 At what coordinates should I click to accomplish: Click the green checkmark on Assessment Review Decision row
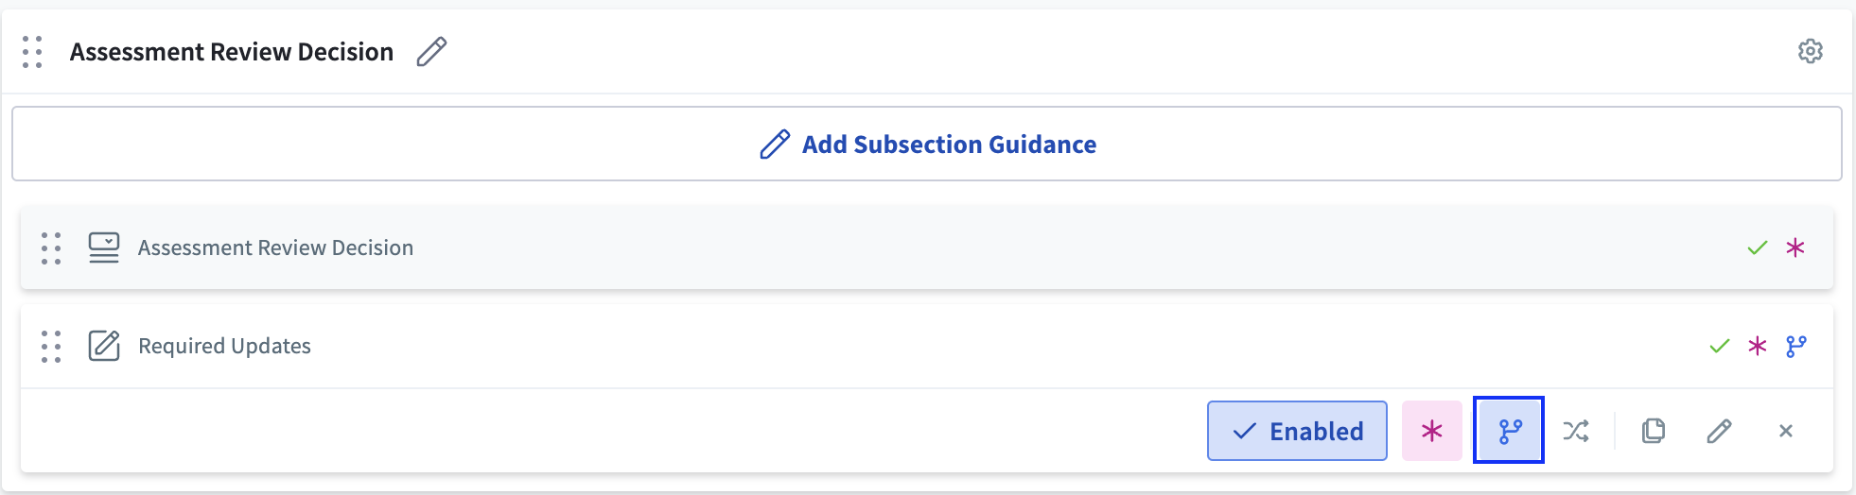[1757, 247]
